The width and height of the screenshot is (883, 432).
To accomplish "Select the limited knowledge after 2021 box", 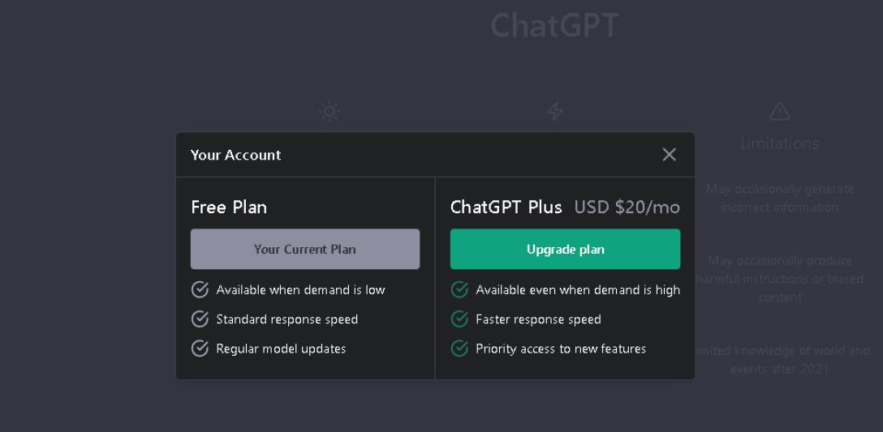I will (780, 360).
